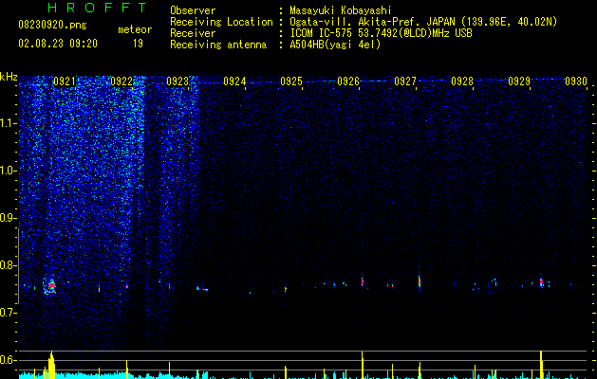The image size is (597, 379).
Task: Click the 0925 time marker
Action: (291, 81)
